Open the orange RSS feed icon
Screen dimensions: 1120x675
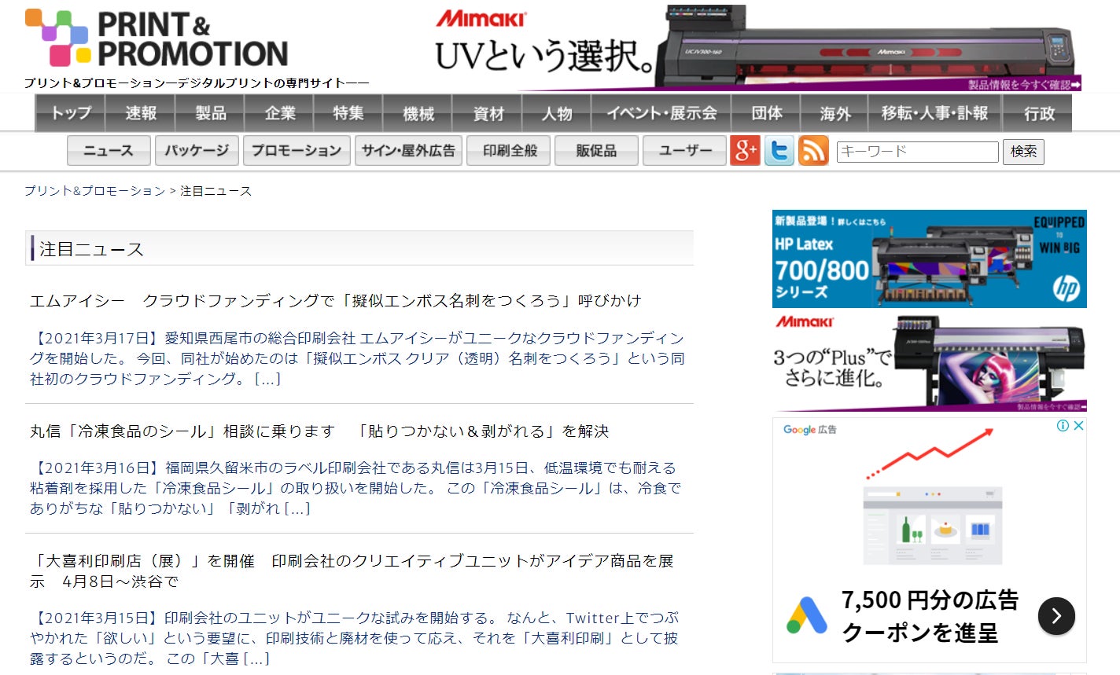(813, 150)
